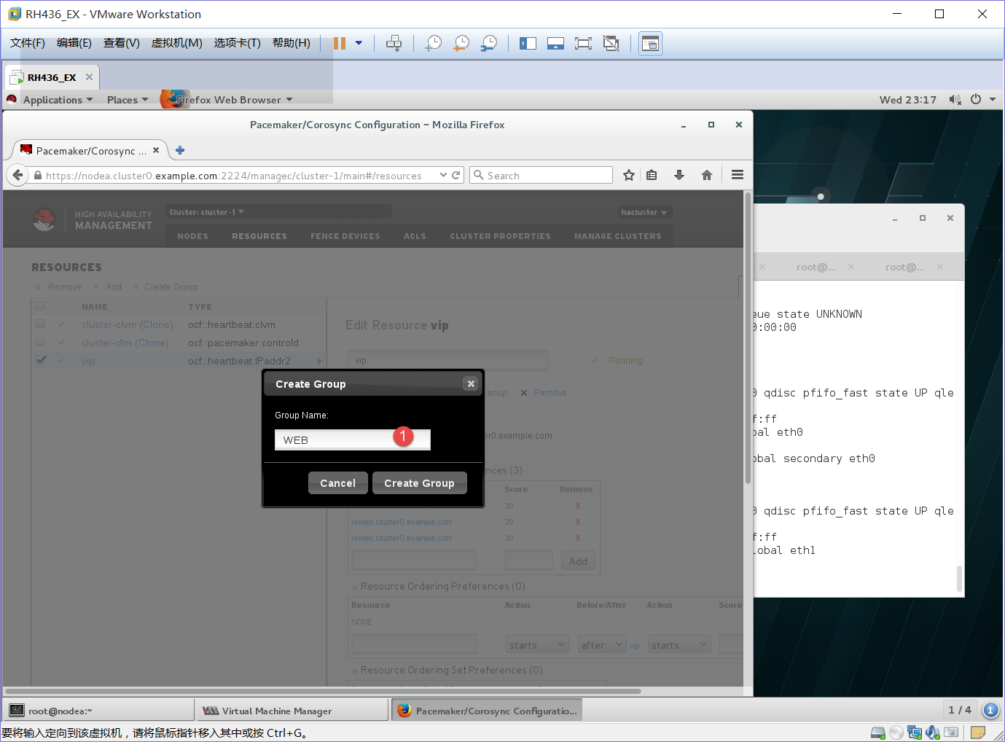
Task: Close the RH436_EX VM tab
Action: pos(89,77)
